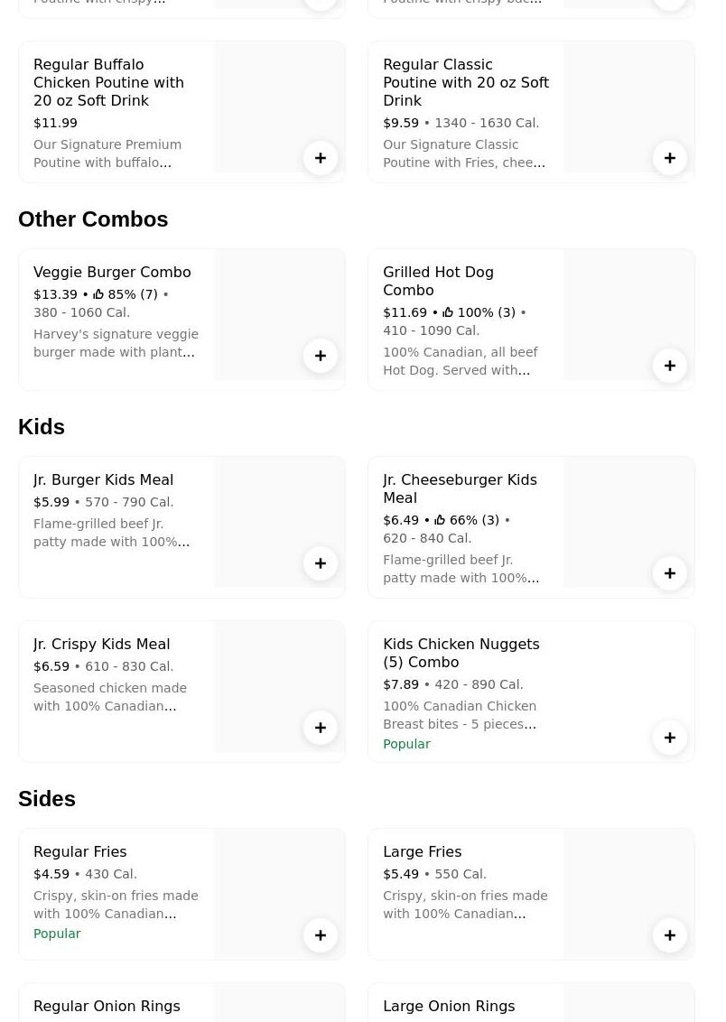Add Jr. Cheeseburger Kids Meal to cart
The image size is (726, 1022).
click(670, 573)
